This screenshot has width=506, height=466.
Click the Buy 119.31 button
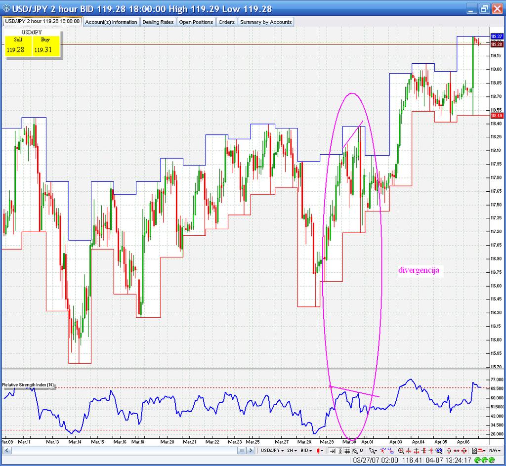pos(45,46)
